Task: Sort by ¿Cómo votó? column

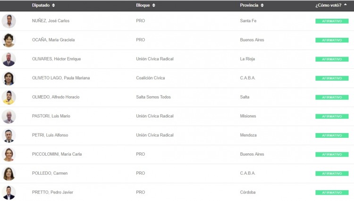Action: [331, 5]
